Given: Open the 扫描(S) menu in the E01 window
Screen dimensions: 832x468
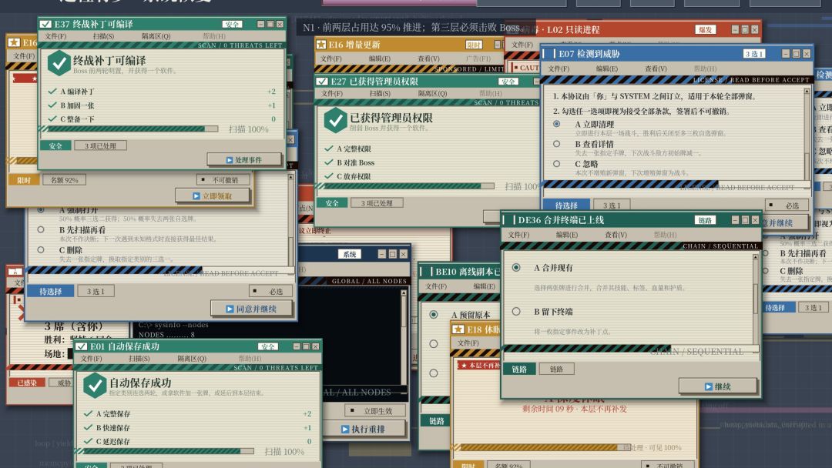Looking at the screenshot, I should (139, 358).
